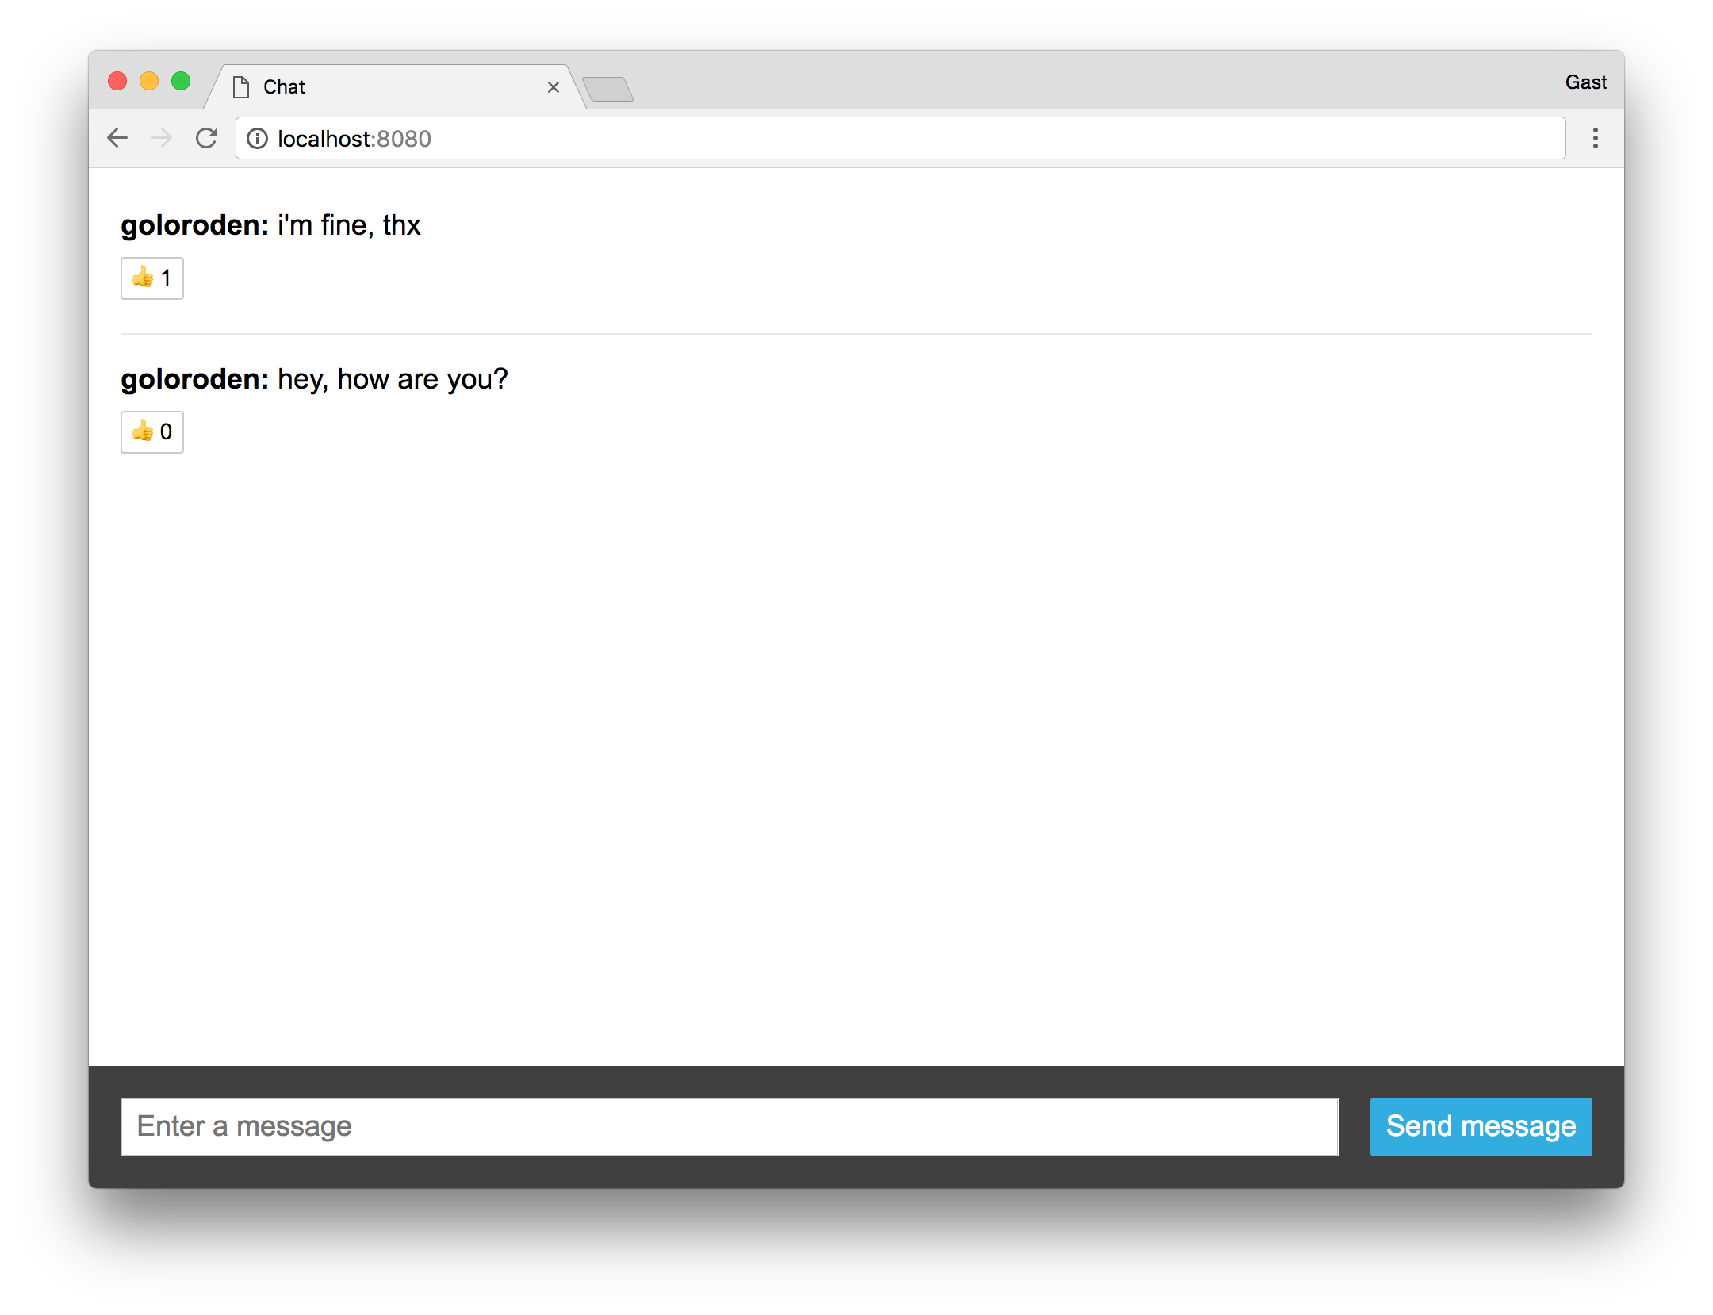This screenshot has width=1713, height=1315.
Task: Click the Chat tab page icon
Action: (x=241, y=87)
